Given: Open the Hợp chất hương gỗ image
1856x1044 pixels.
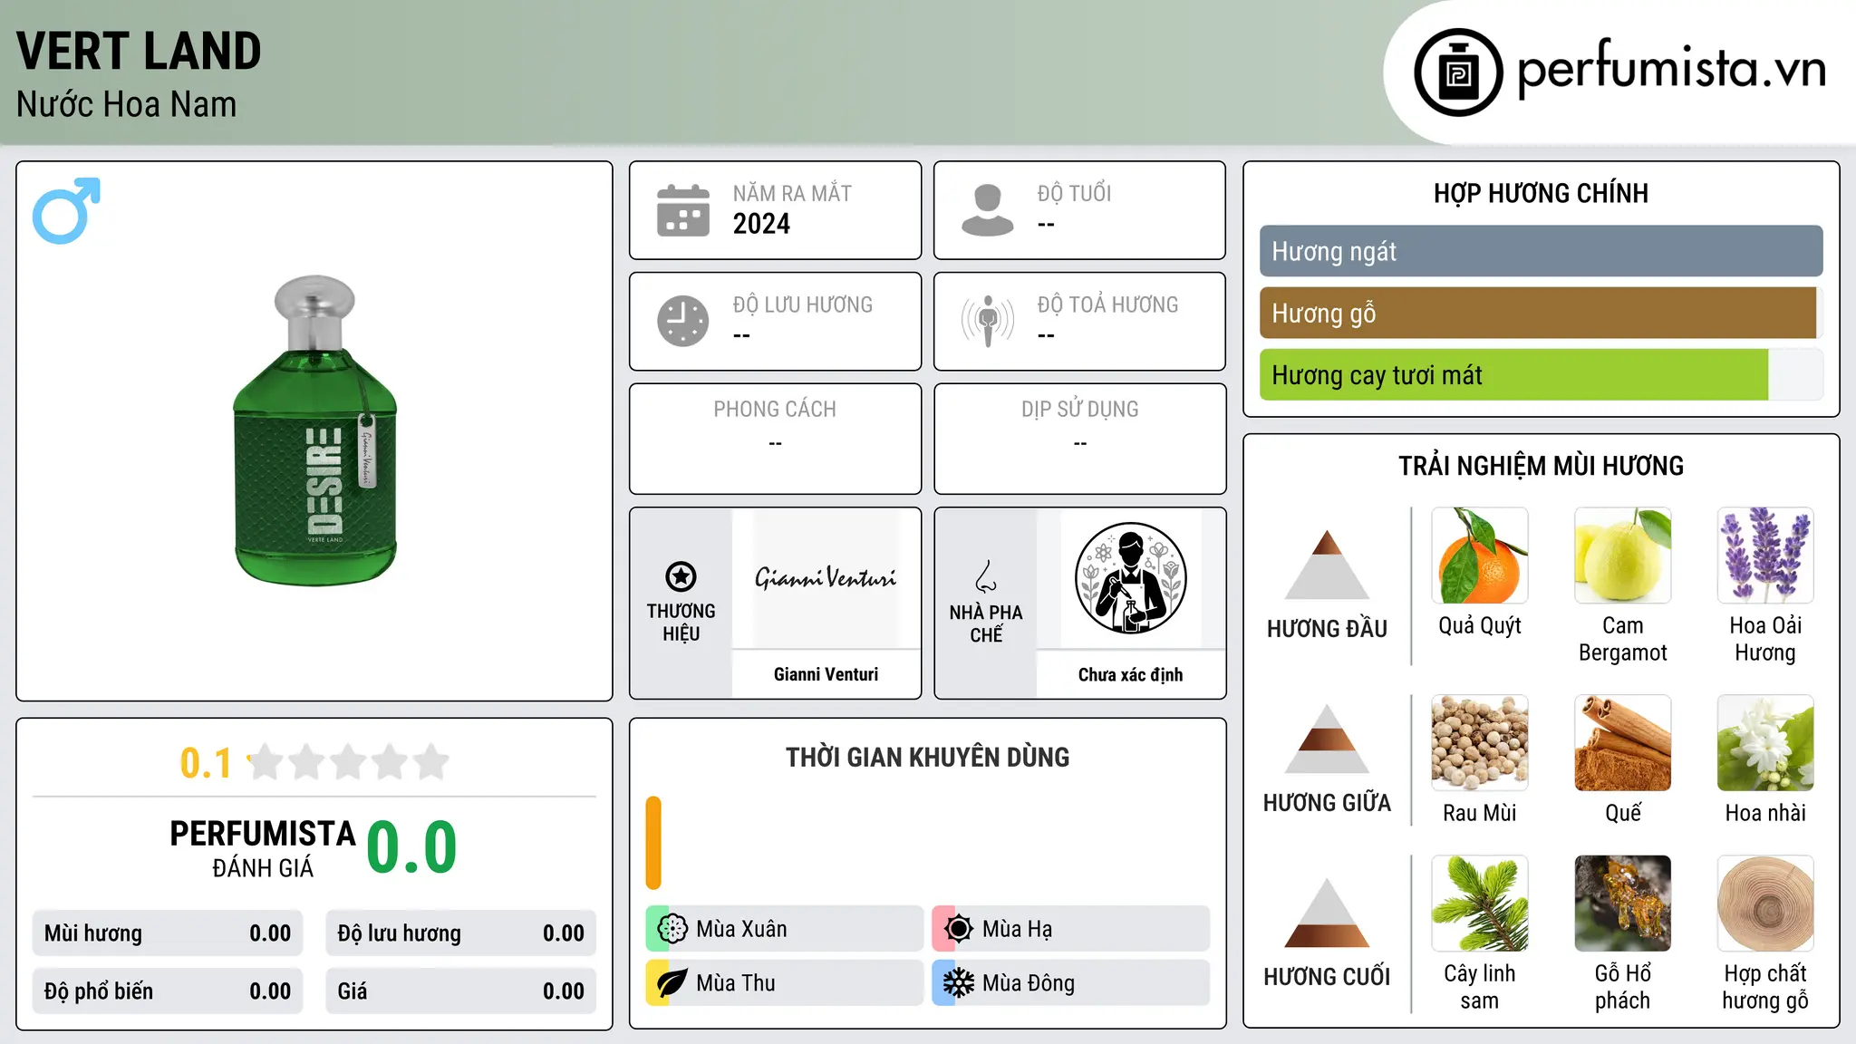Looking at the screenshot, I should coord(1765,904).
